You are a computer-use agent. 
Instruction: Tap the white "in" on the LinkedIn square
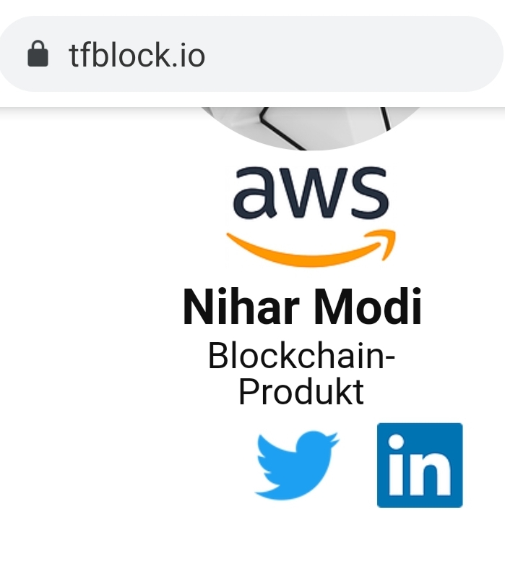coord(419,469)
